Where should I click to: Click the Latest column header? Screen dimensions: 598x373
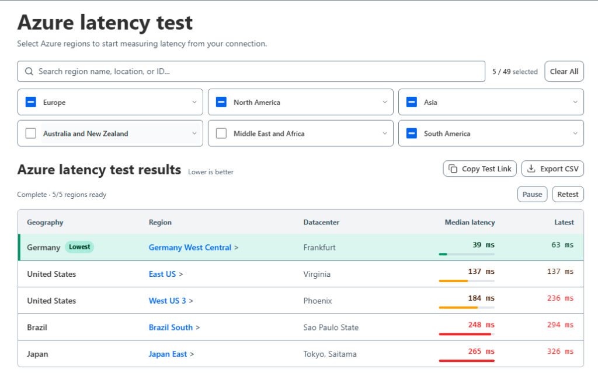coord(564,222)
